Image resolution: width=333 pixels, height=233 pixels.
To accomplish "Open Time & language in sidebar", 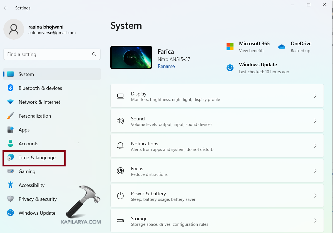I will pos(37,158).
